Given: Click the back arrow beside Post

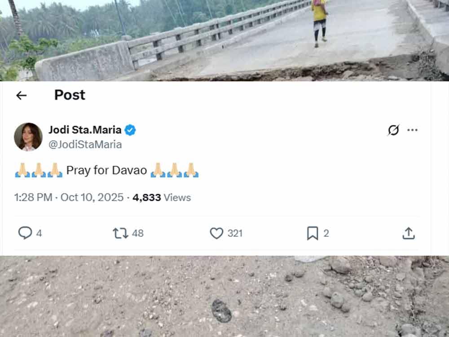Looking at the screenshot, I should (x=21, y=95).
